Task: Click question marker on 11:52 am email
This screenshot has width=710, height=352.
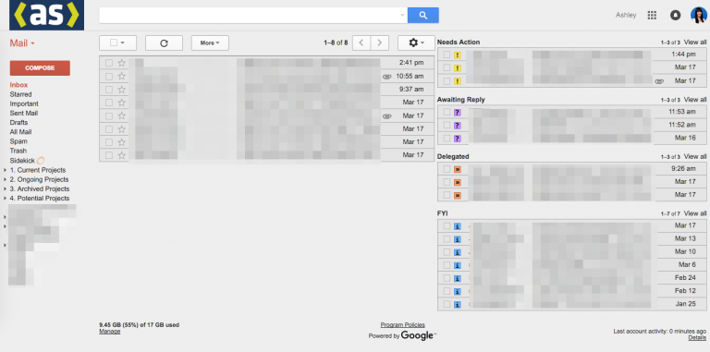Action: click(x=458, y=125)
